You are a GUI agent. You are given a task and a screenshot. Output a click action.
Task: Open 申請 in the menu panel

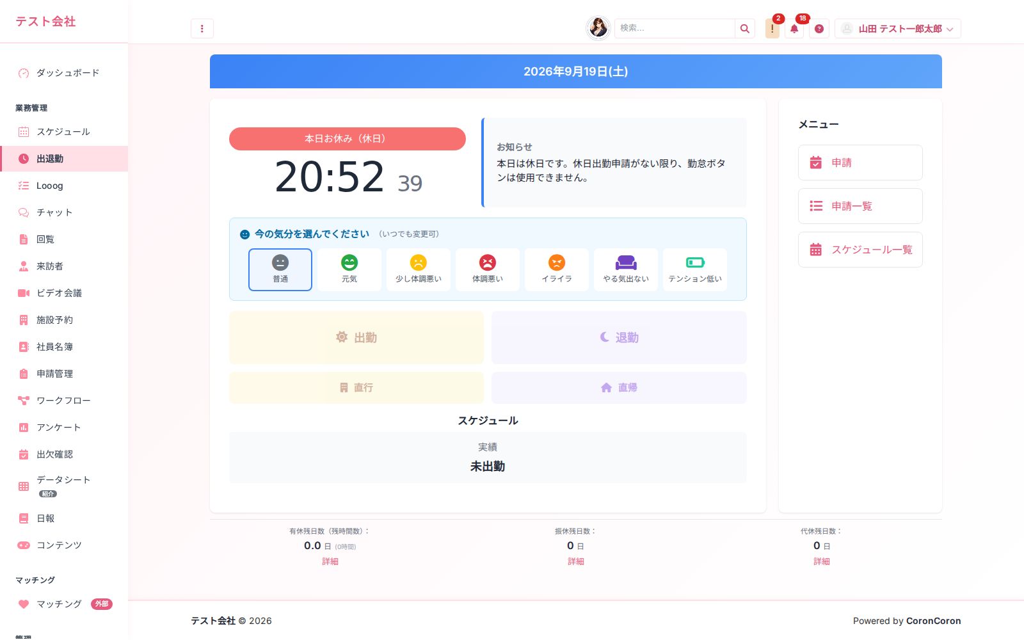[x=860, y=163]
